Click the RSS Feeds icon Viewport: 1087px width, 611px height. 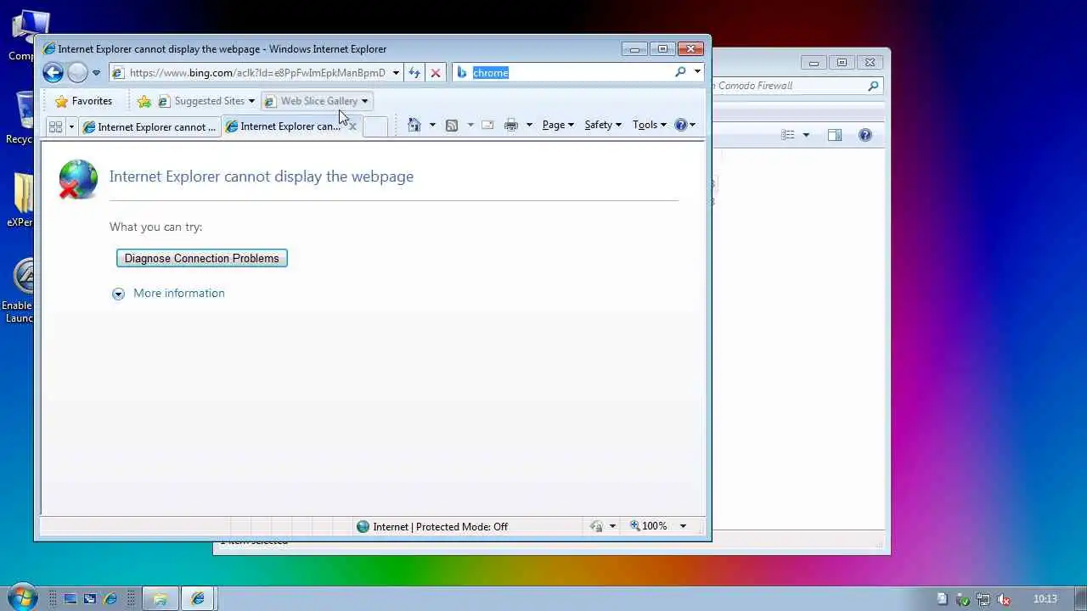tap(452, 125)
